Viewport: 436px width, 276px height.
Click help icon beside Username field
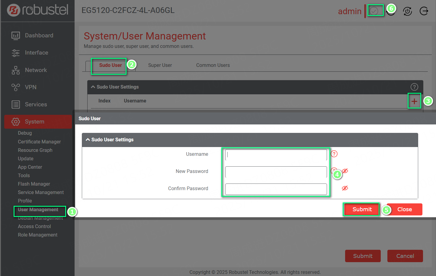(x=334, y=154)
